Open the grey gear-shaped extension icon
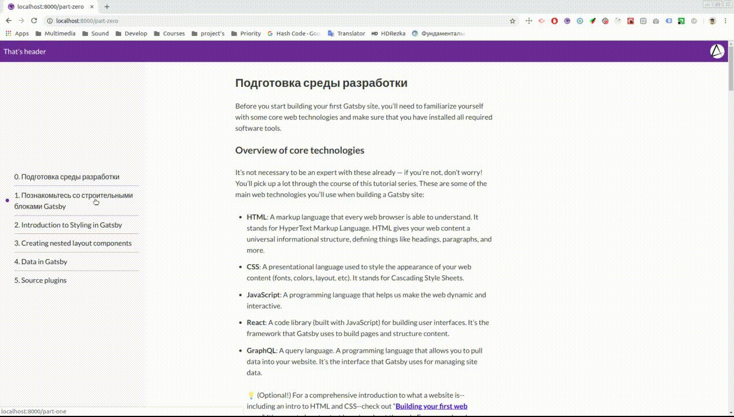 point(694,21)
